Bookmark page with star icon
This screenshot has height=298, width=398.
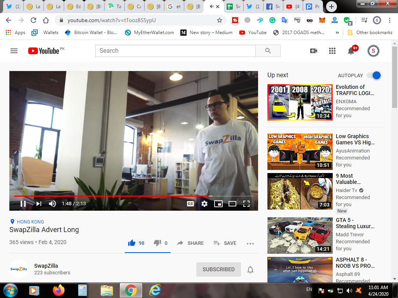(220, 20)
